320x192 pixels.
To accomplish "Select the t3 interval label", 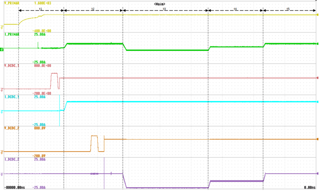I will 164,9.
